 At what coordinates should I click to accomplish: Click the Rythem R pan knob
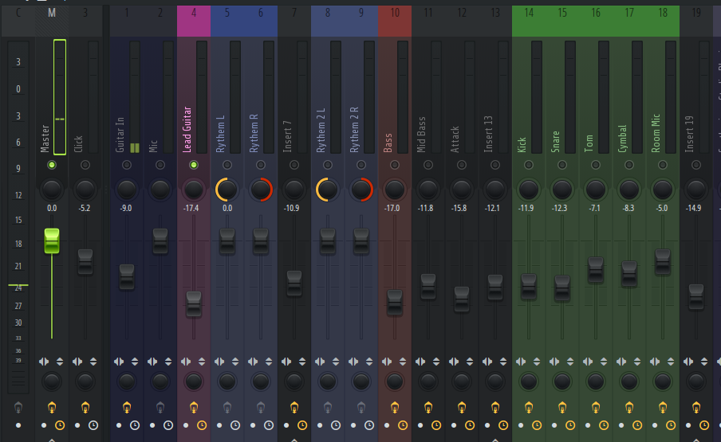(x=260, y=190)
